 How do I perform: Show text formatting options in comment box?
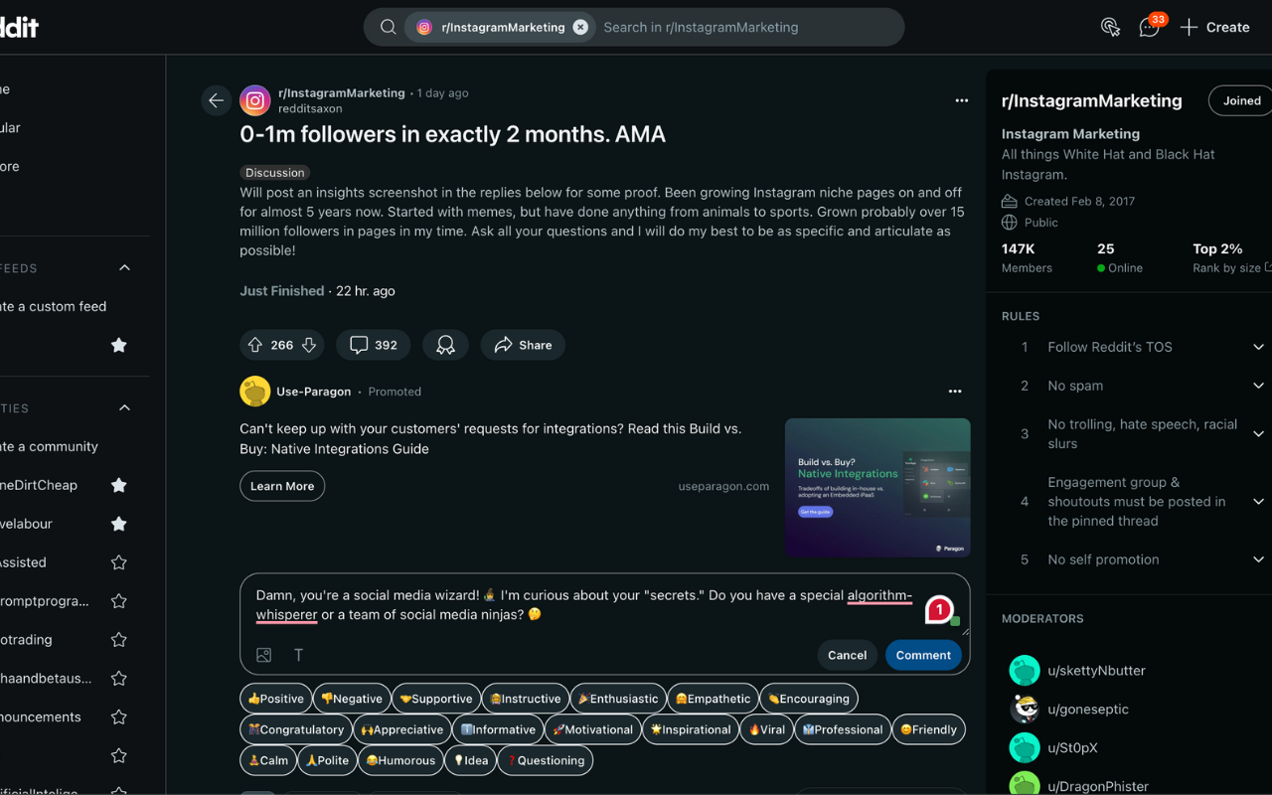pos(298,655)
